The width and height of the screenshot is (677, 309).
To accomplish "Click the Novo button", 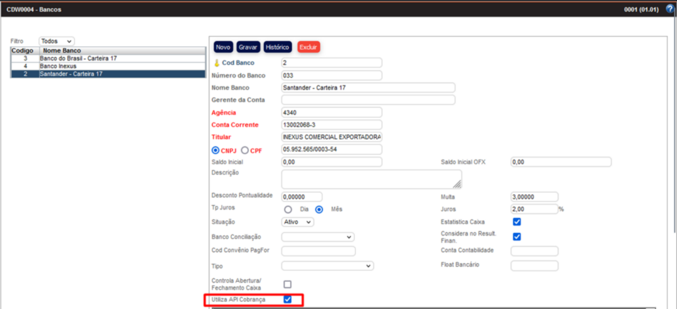I will pos(224,47).
